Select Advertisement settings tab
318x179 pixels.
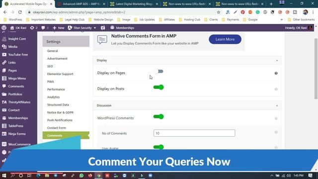(57, 59)
